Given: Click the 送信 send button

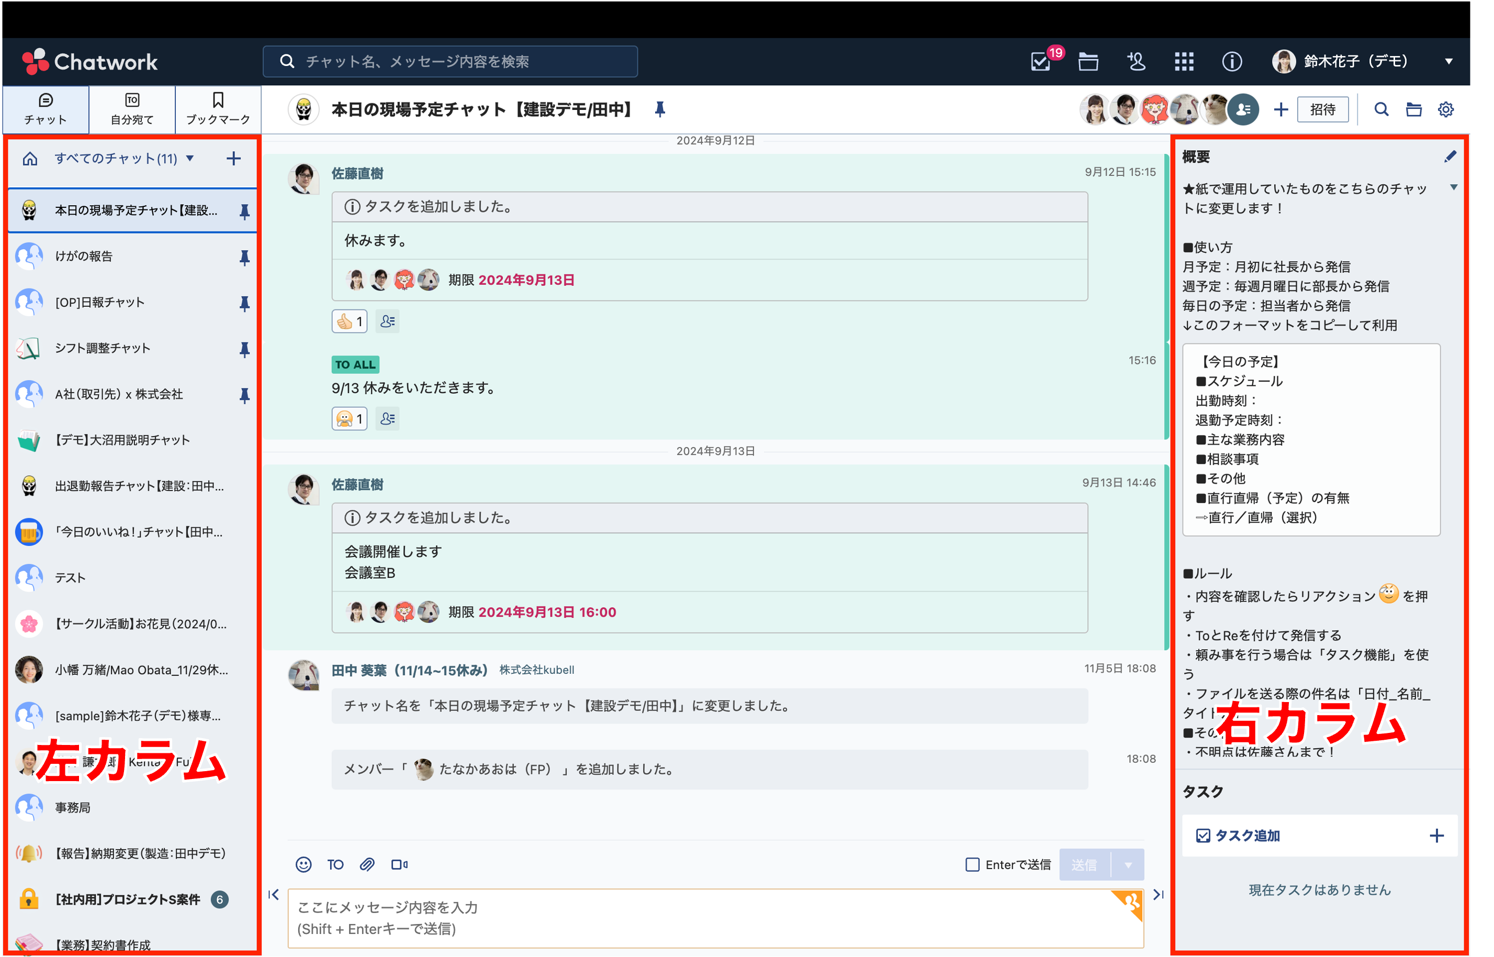Looking at the screenshot, I should pyautogui.click(x=1085, y=865).
